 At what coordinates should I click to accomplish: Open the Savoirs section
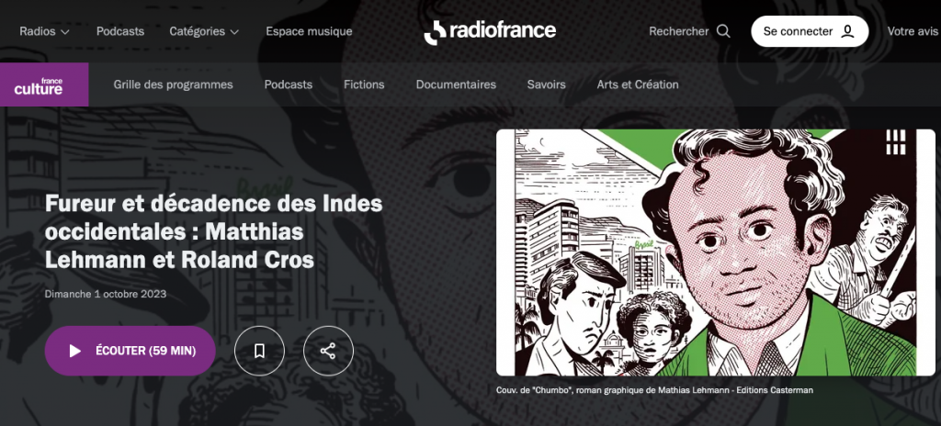pos(546,84)
